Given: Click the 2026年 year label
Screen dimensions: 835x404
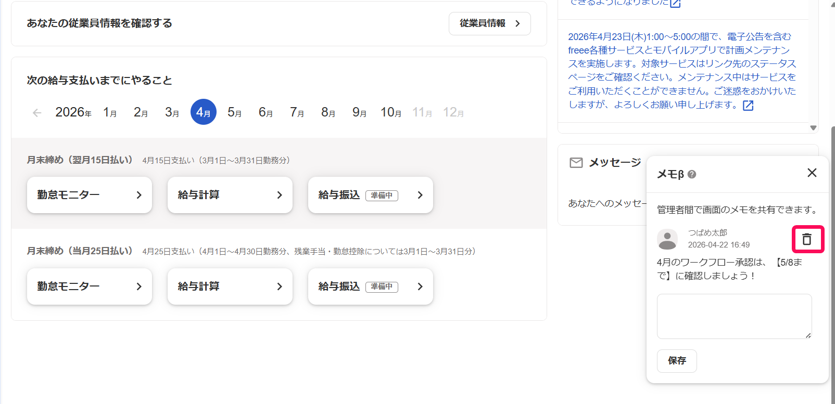Looking at the screenshot, I should click(73, 112).
